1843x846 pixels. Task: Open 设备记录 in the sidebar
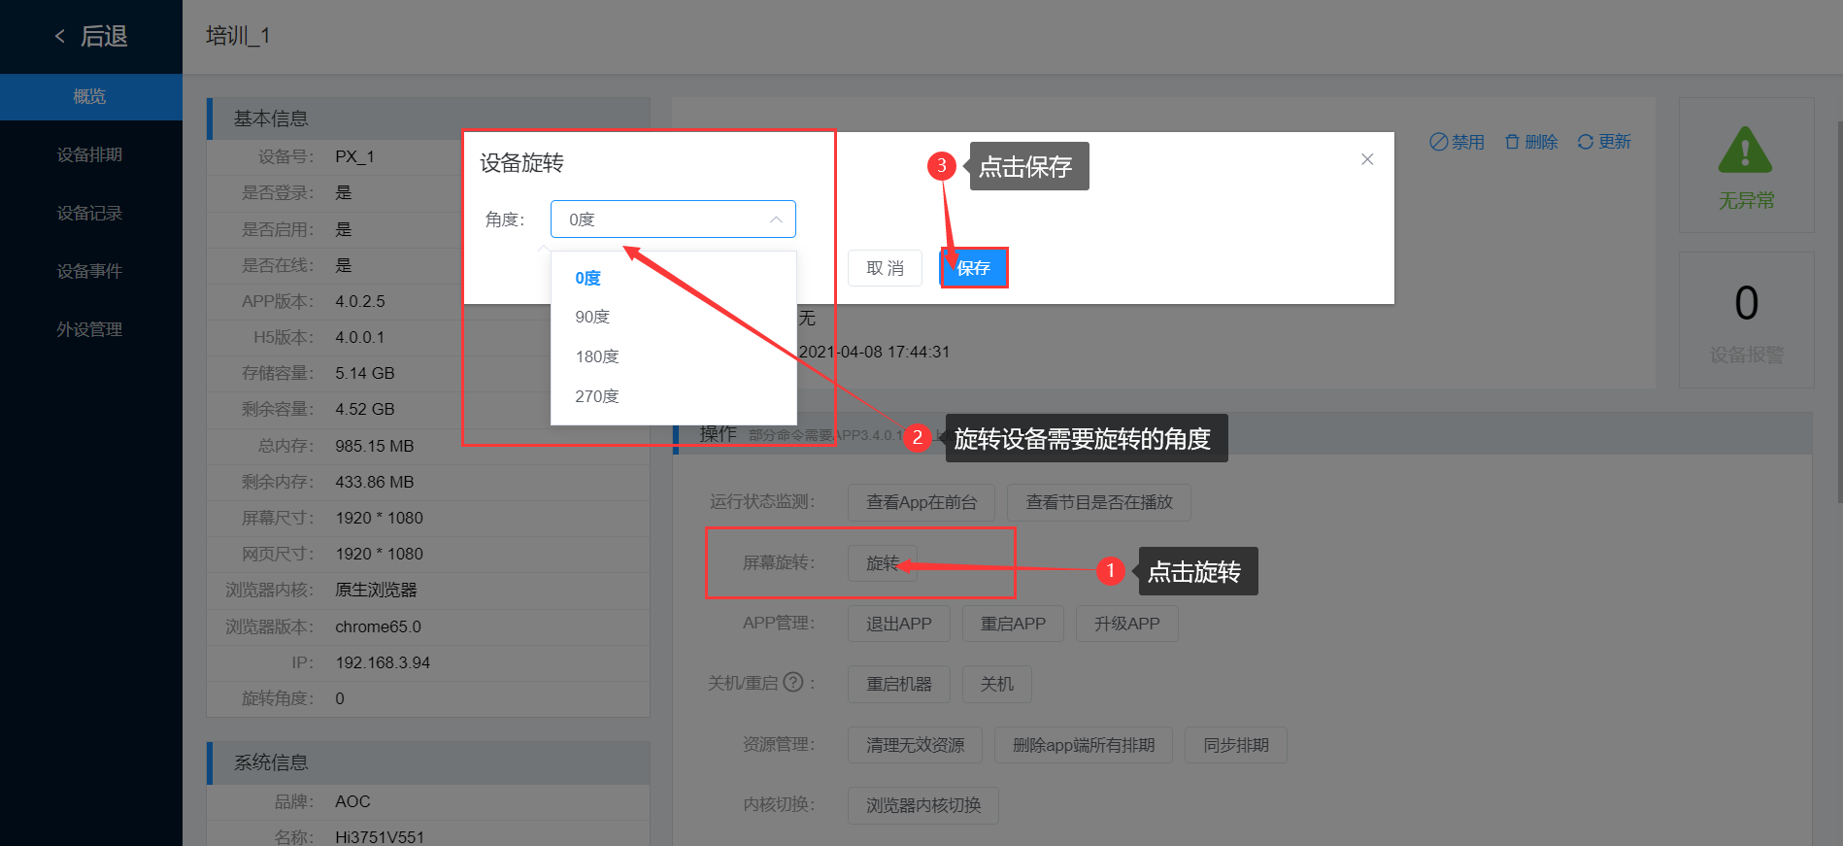[90, 213]
